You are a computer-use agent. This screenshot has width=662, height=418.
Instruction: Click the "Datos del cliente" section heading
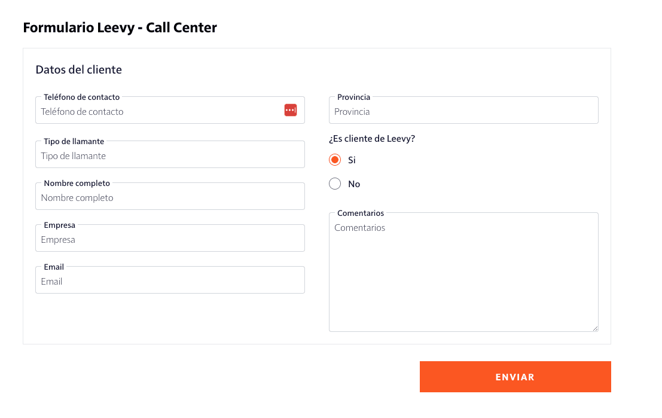click(x=79, y=70)
